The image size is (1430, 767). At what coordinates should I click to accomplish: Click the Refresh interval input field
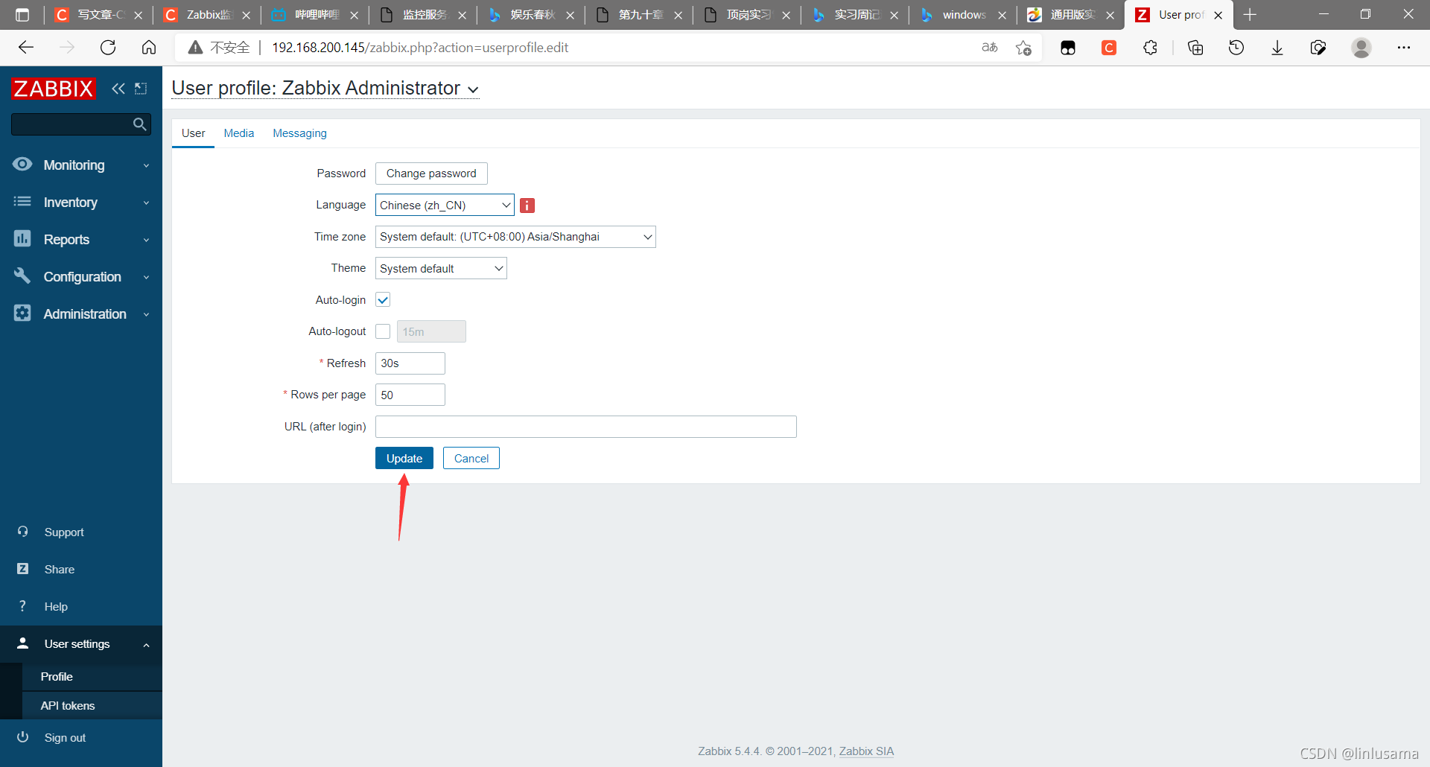410,363
